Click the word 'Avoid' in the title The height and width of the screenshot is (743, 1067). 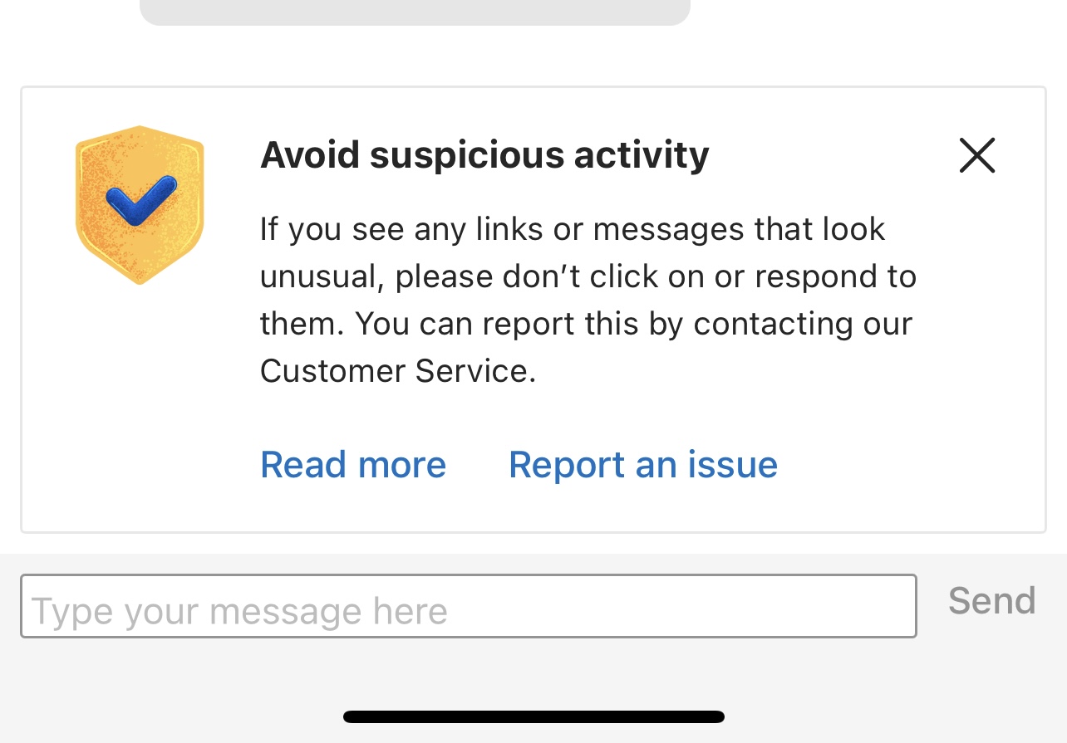tap(310, 155)
